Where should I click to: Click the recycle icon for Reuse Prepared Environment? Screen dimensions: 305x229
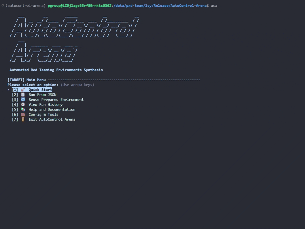pyautogui.click(x=23, y=100)
